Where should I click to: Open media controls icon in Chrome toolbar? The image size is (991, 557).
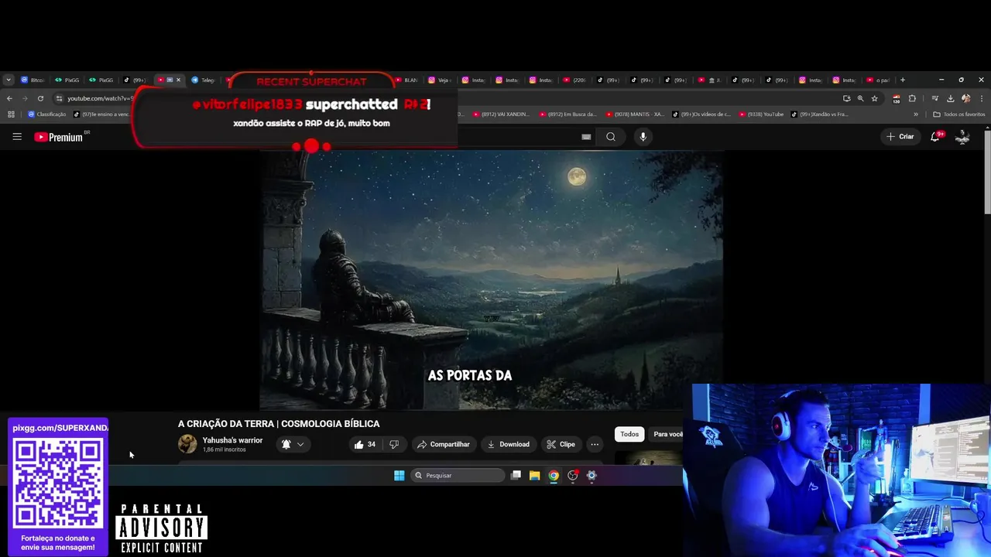coord(934,98)
